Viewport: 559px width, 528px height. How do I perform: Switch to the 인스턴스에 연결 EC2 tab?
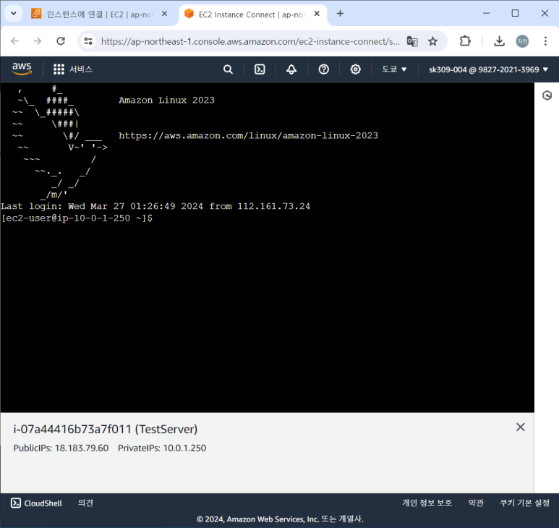tap(93, 14)
